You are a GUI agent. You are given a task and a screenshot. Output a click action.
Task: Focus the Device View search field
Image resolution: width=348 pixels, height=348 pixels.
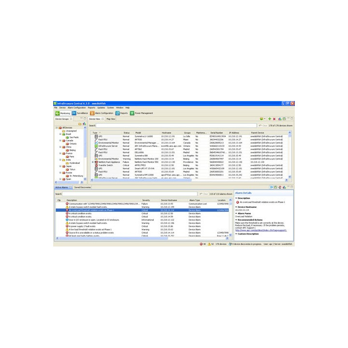tap(176, 126)
